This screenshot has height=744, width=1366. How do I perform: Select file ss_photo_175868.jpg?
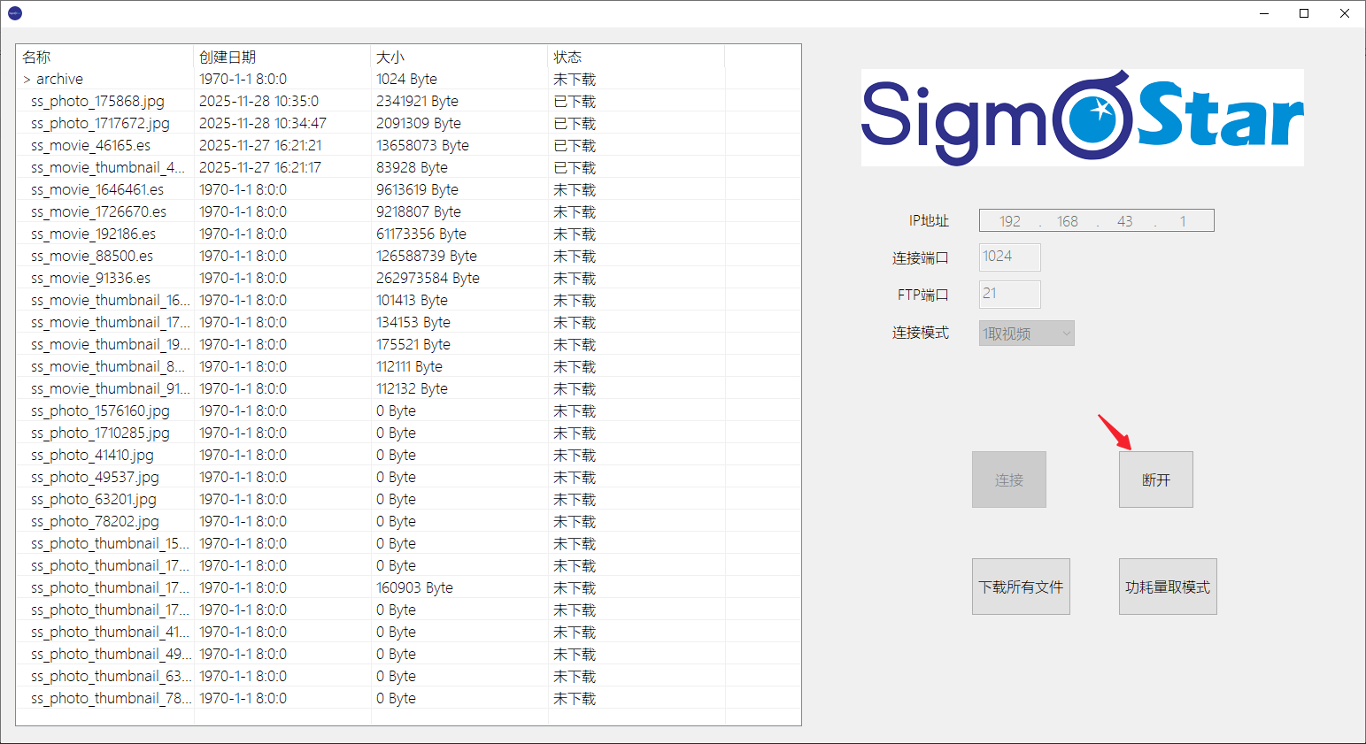click(97, 102)
